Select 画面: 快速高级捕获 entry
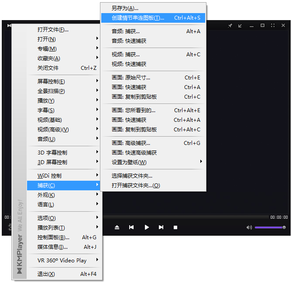 [153, 153]
